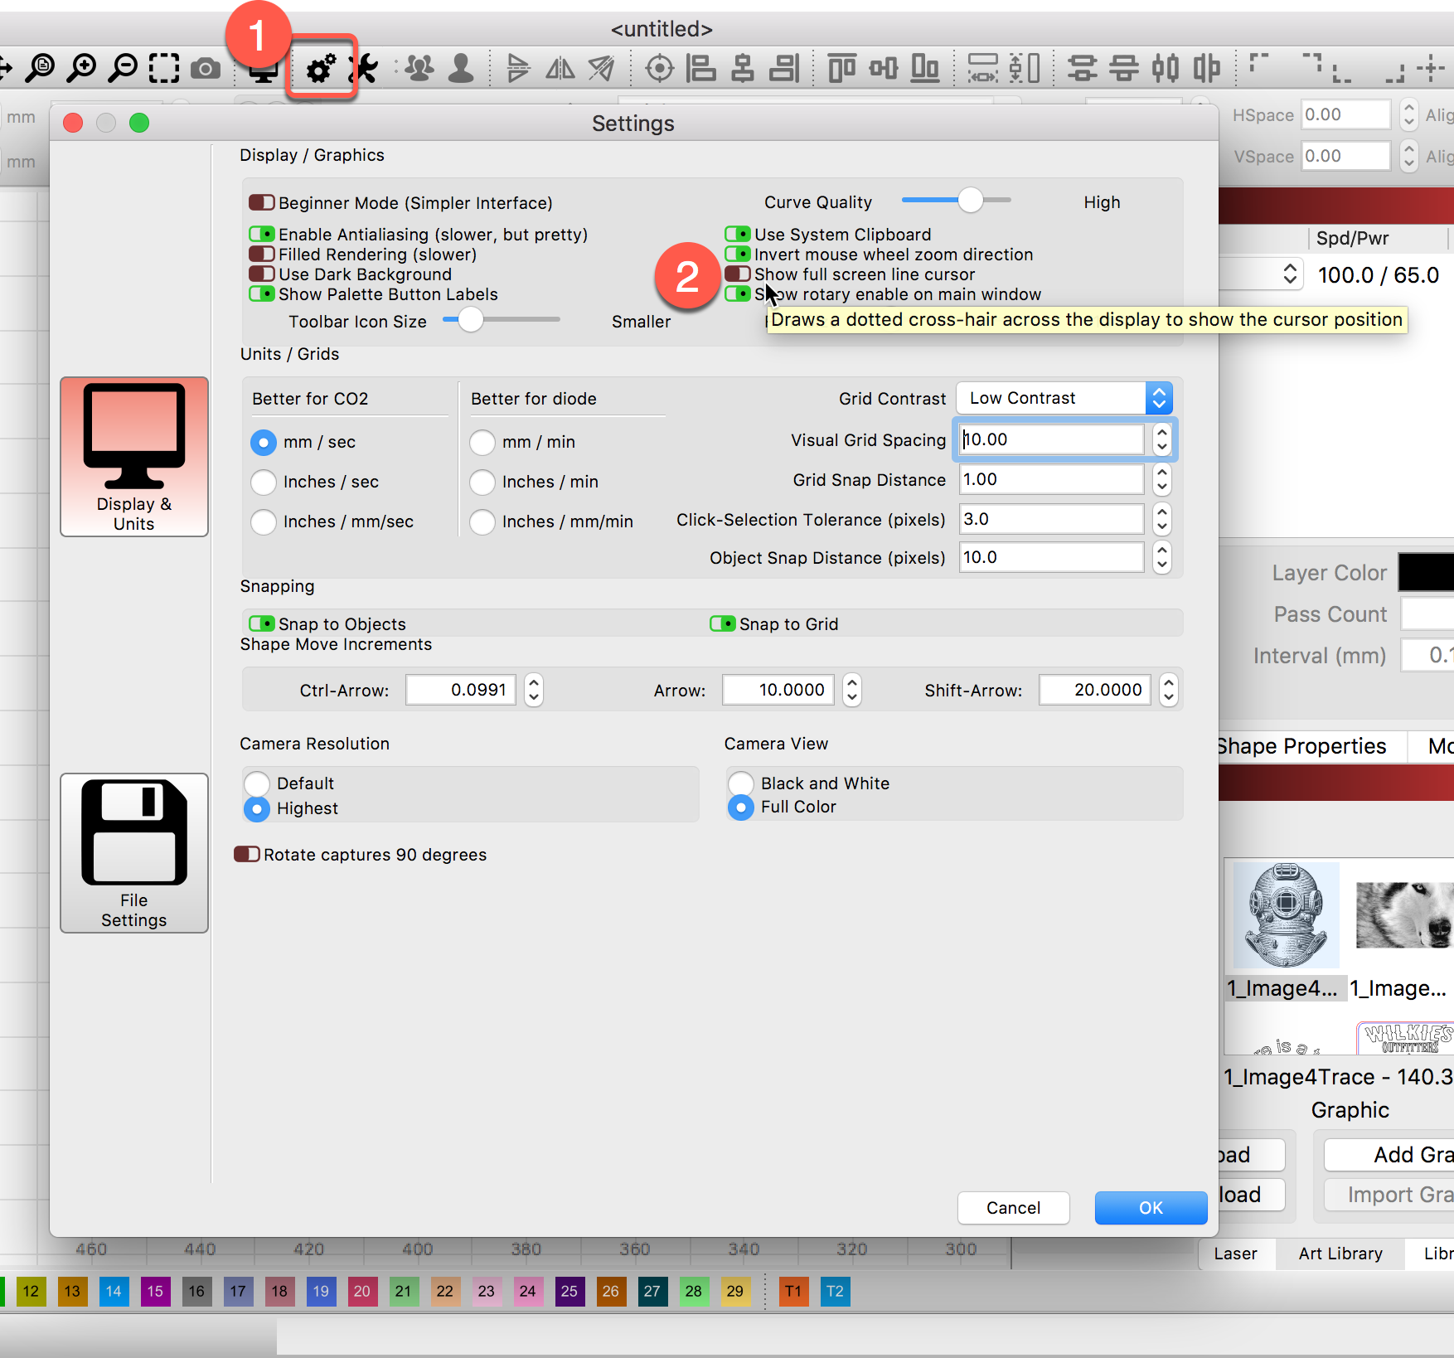Viewport: 1454px width, 1358px height.
Task: Click the camera capture toolbar icon
Action: 206,69
